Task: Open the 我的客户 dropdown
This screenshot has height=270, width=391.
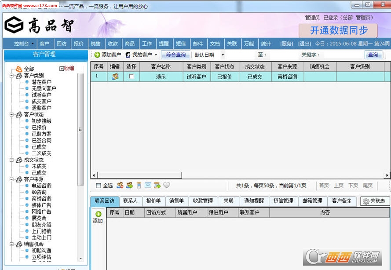Action: tap(156, 55)
